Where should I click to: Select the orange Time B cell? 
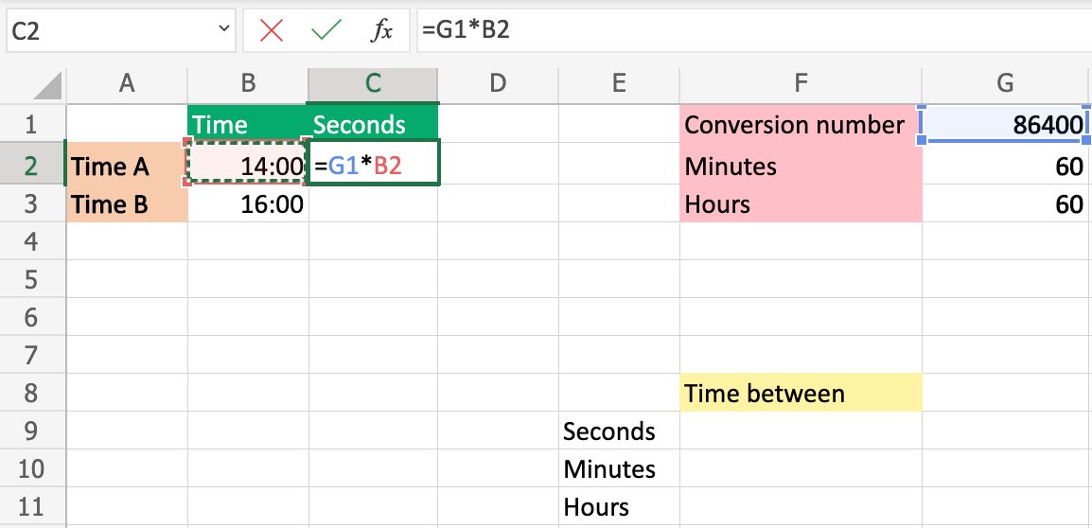coord(127,204)
